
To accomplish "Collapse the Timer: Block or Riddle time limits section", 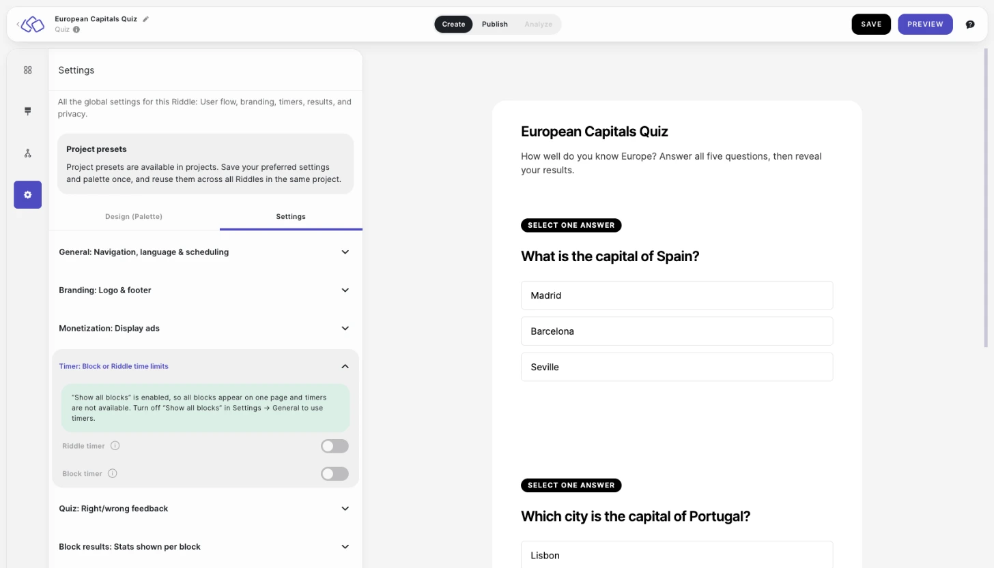I will coord(205,366).
